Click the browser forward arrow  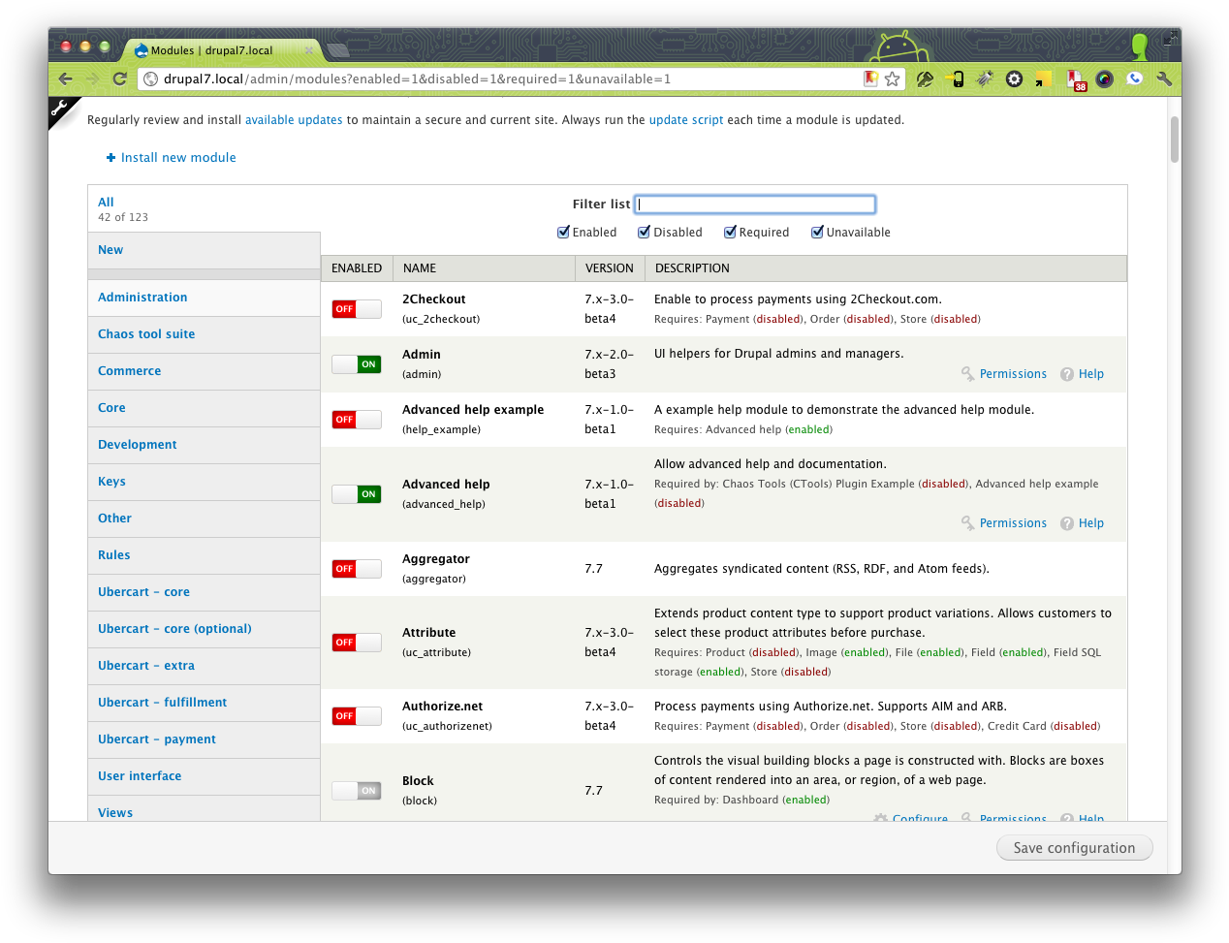click(92, 79)
